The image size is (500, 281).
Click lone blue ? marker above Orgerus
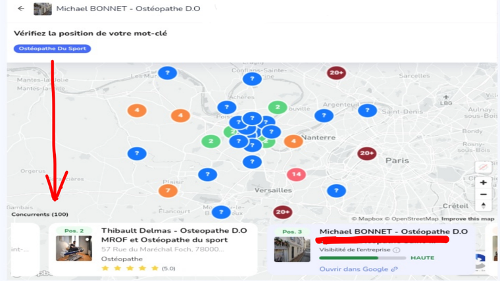137,153
